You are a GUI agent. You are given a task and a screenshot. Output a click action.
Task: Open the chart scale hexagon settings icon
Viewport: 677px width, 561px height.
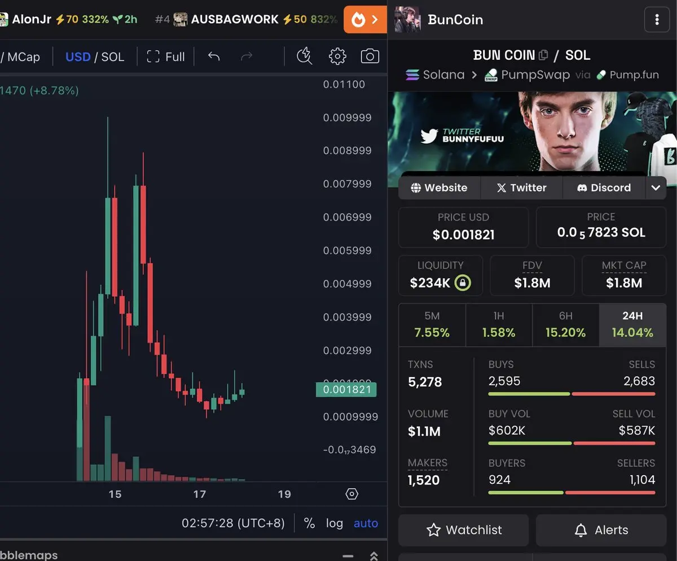(351, 494)
